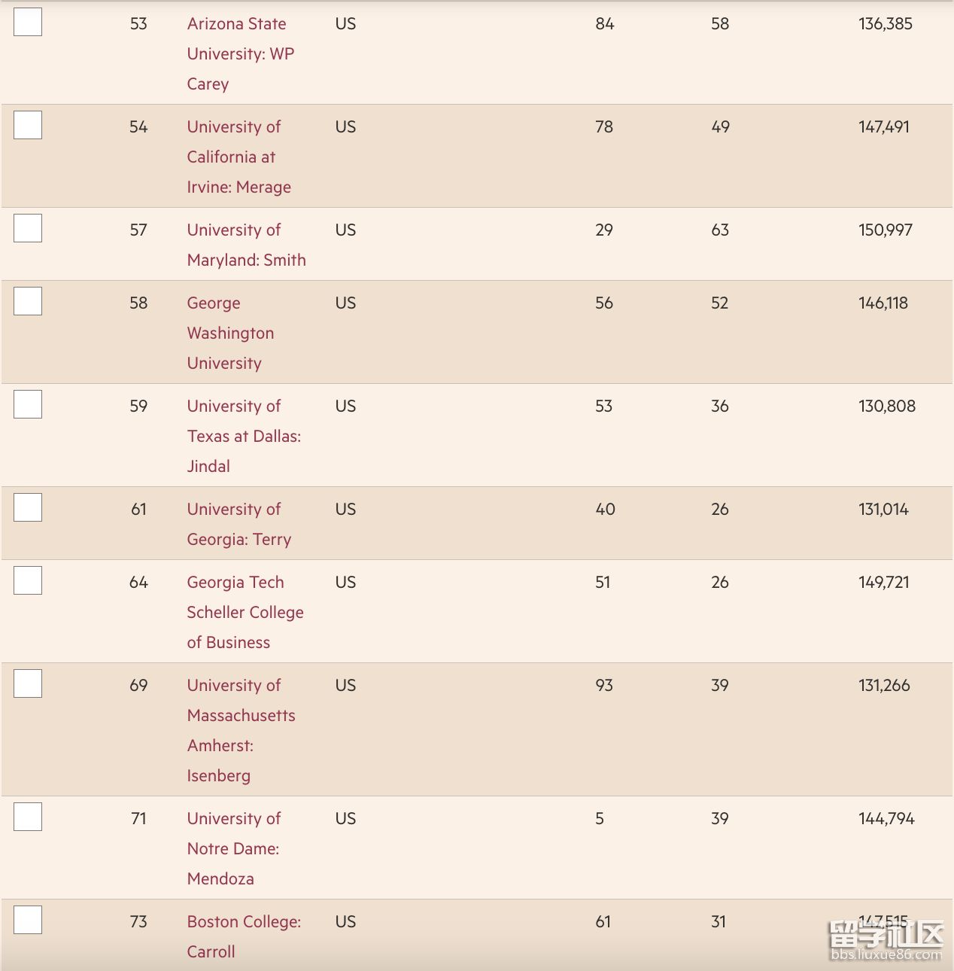Visit the George Washington University page
The width and height of the screenshot is (954, 971).
tap(230, 333)
